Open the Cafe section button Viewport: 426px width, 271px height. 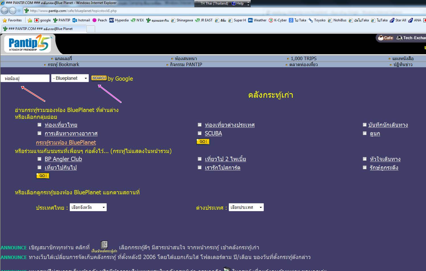(x=385, y=38)
